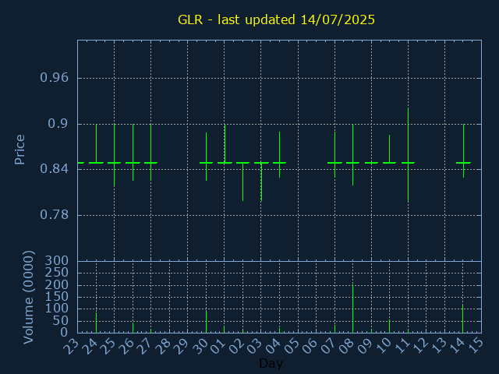This screenshot has width=499, height=374.
Task: Select the 0.78 price axis label
Action: coord(54,215)
